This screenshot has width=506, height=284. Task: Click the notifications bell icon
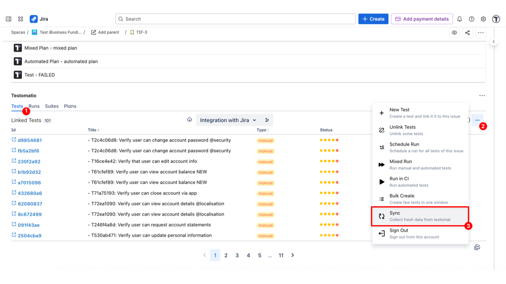pyautogui.click(x=459, y=19)
